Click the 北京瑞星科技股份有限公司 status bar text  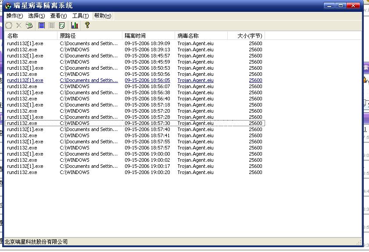click(x=36, y=241)
